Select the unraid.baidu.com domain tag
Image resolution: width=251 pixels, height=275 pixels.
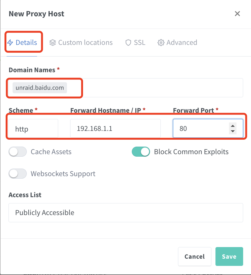tap(39, 88)
